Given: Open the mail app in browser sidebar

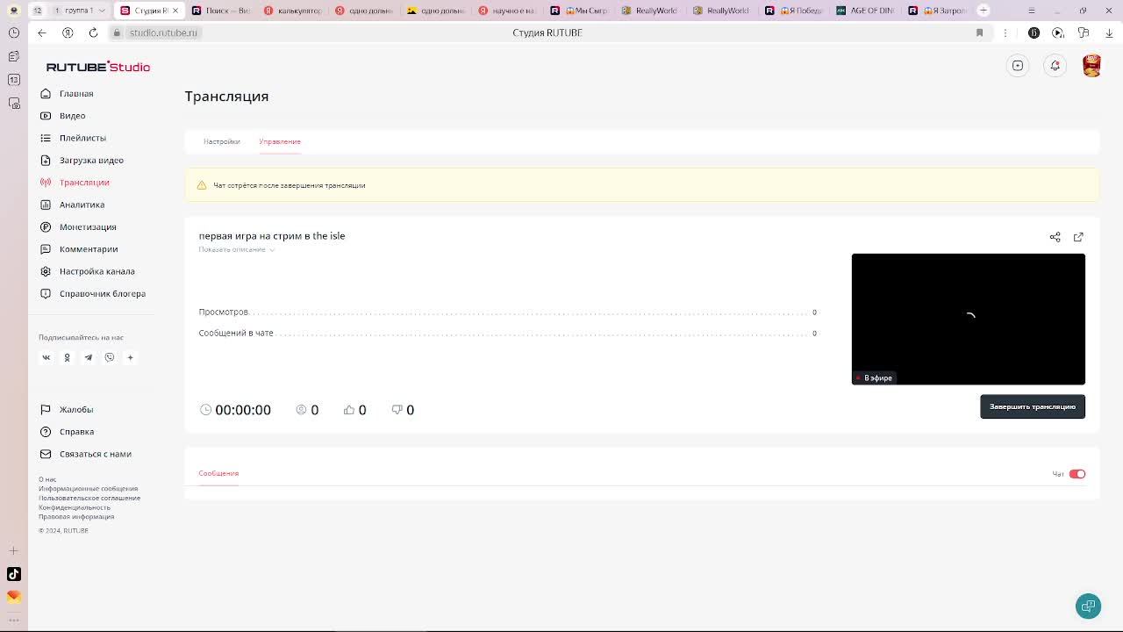Looking at the screenshot, I should point(14,596).
